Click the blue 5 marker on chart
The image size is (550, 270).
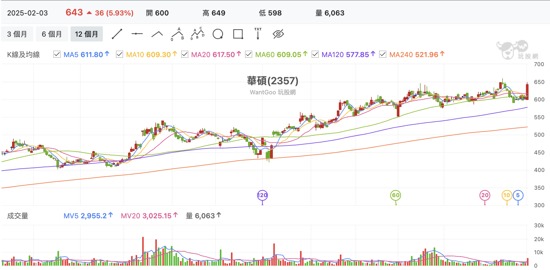(x=518, y=195)
